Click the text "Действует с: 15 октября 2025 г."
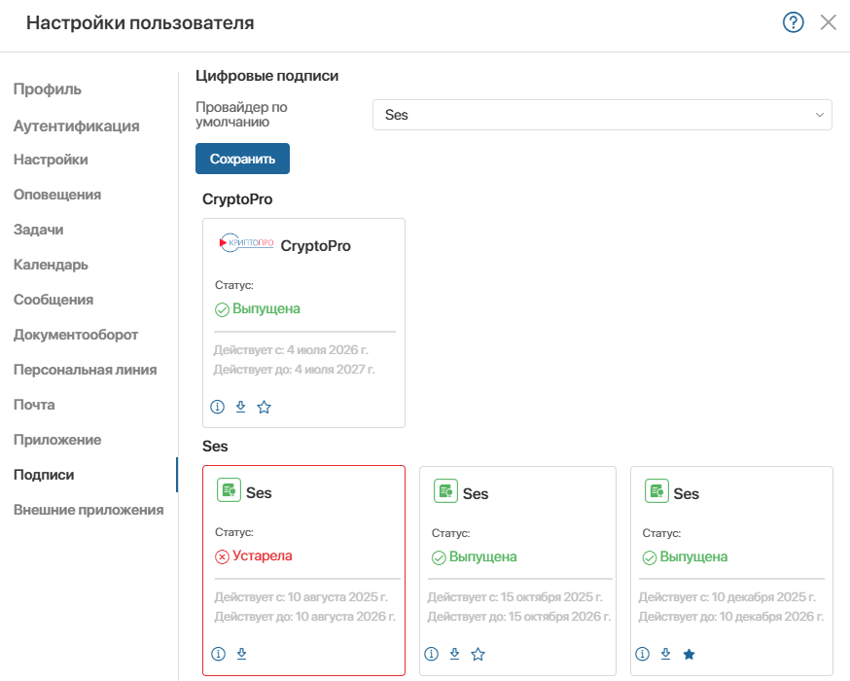 pyautogui.click(x=515, y=597)
